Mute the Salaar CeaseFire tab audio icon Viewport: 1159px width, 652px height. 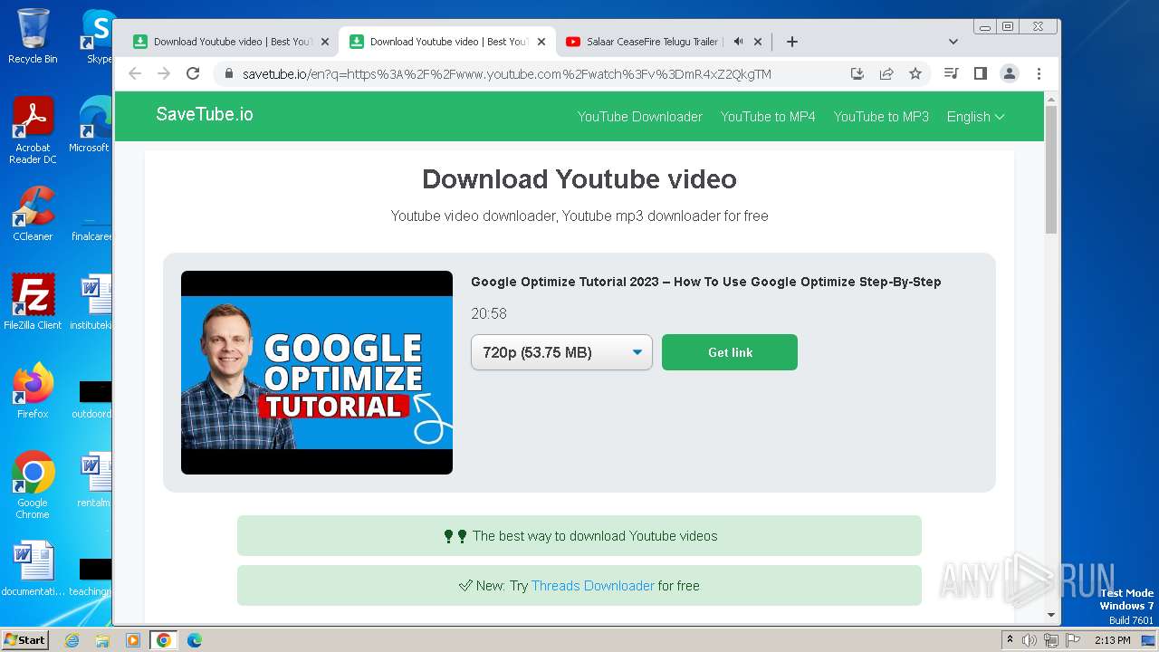739,42
